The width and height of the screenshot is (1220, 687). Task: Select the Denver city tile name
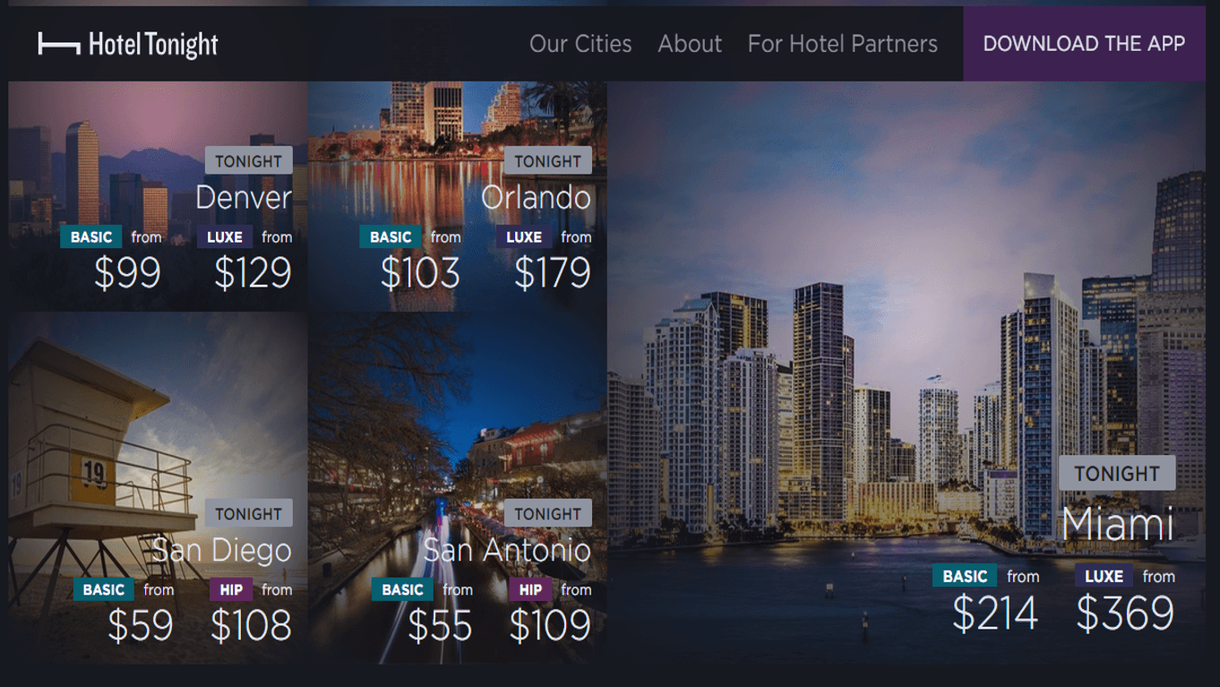(244, 197)
